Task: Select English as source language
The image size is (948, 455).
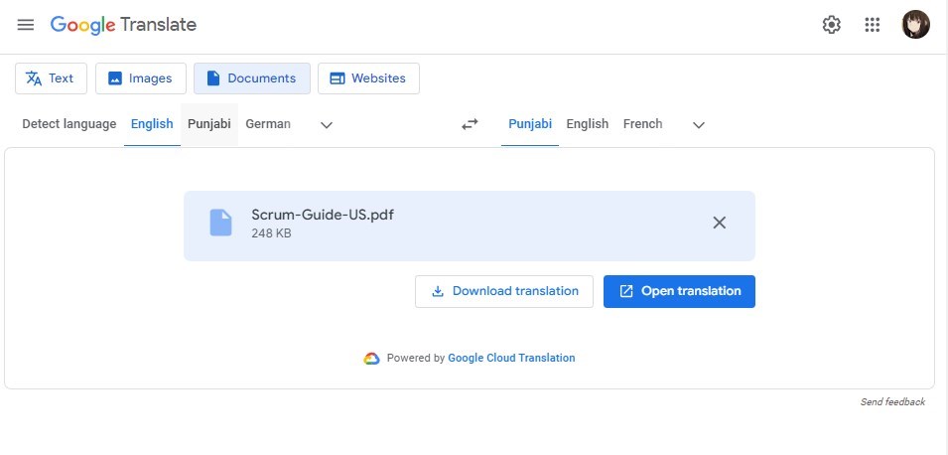Action: 152,124
